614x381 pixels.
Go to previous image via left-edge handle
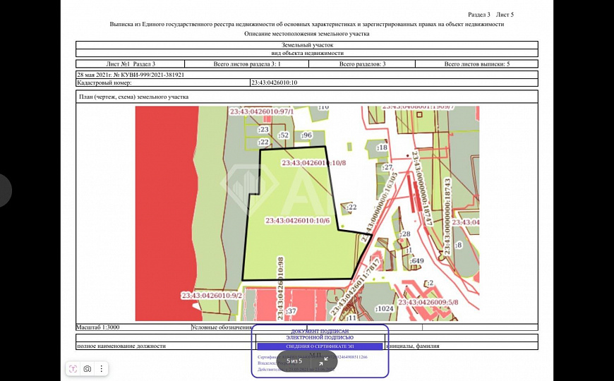4,190
